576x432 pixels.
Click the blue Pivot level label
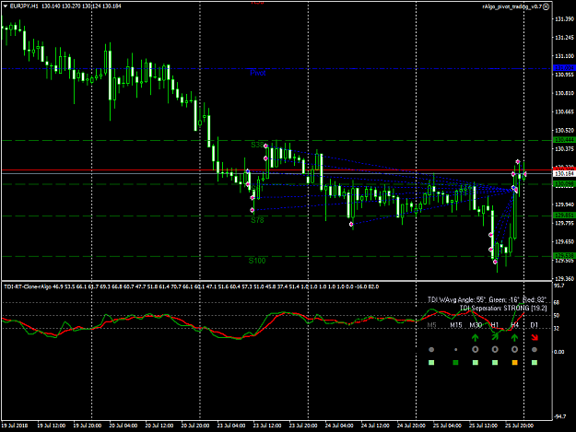258,73
